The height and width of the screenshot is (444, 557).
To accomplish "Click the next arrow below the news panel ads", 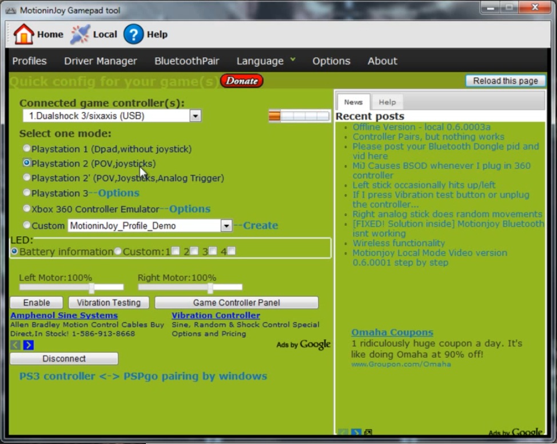I will (356, 432).
